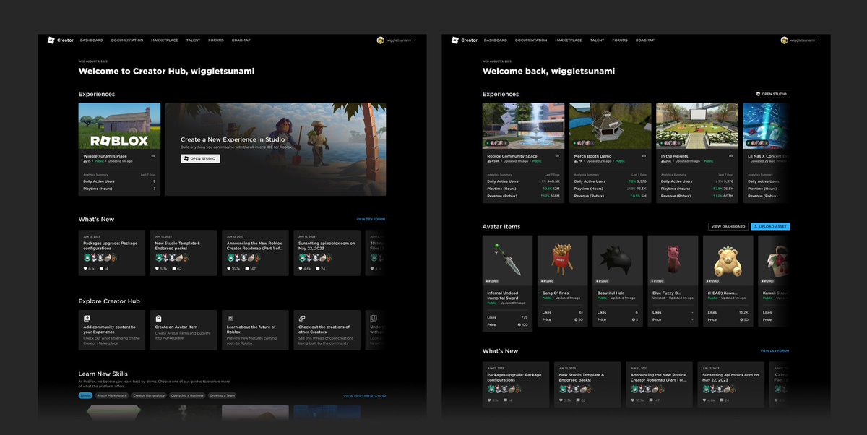Open the teddy bear (HEAD) Kawaii item thumbnail
This screenshot has height=435, width=867.
728,260
